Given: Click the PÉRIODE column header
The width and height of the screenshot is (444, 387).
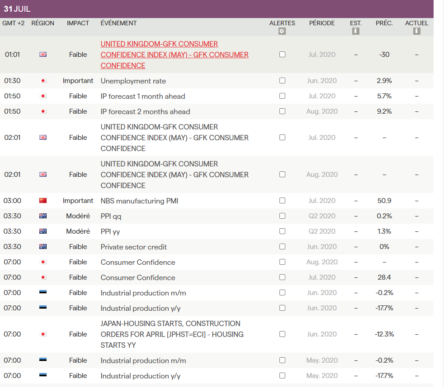Looking at the screenshot, I should [321, 23].
